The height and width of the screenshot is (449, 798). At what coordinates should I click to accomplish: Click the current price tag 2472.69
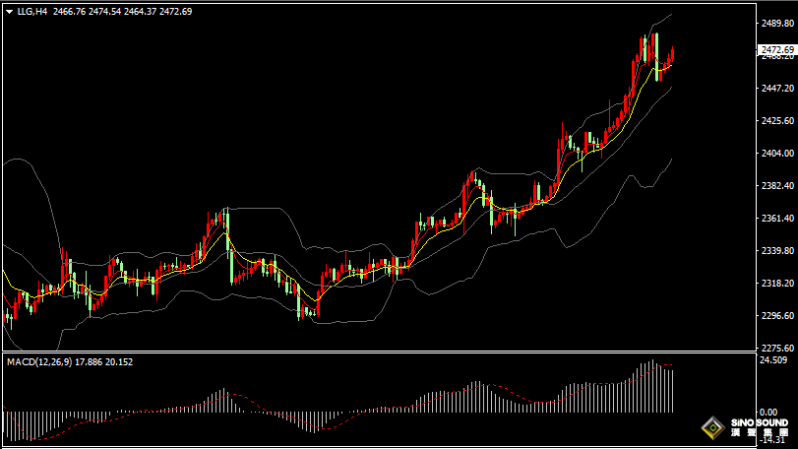[776, 50]
